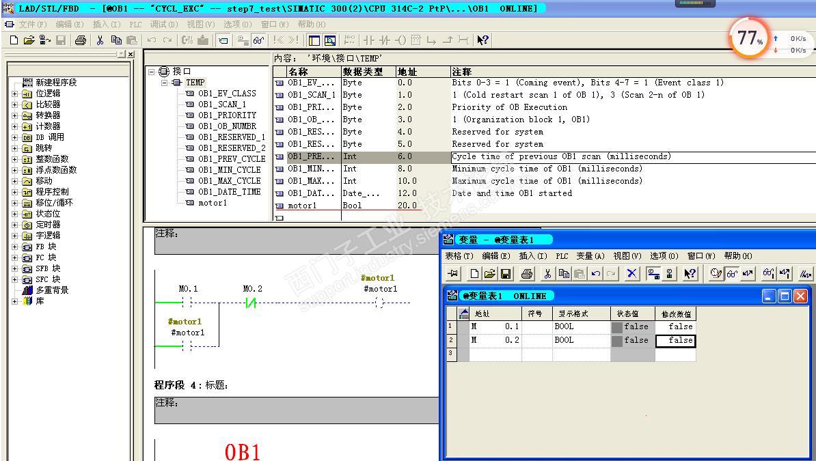Click the Close branch icon in LAD toolbar
The width and height of the screenshot is (816, 461).
coord(448,40)
